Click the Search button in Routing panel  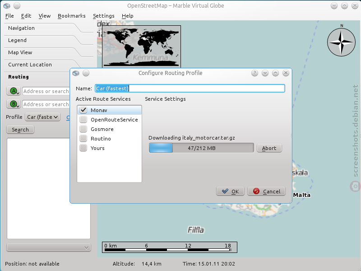[20, 130]
